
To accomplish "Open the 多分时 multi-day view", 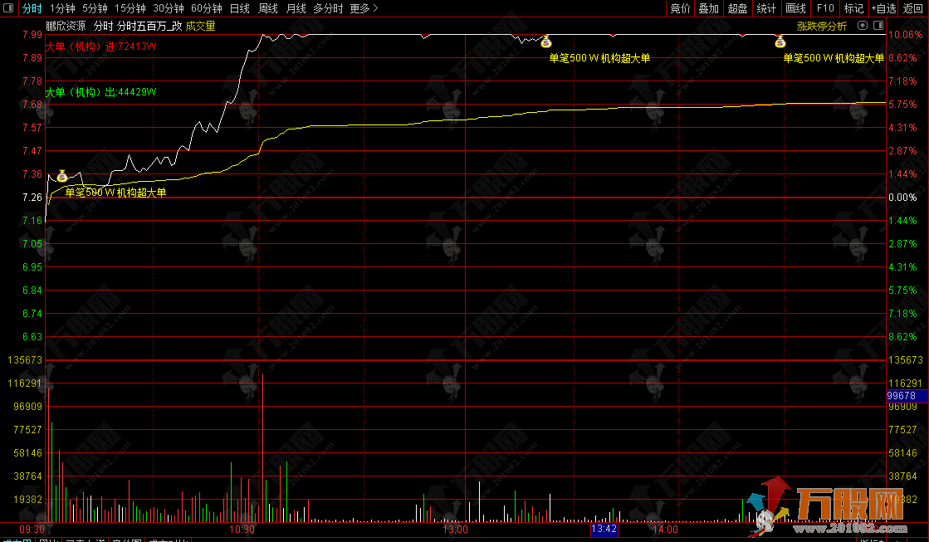I will tap(328, 8).
